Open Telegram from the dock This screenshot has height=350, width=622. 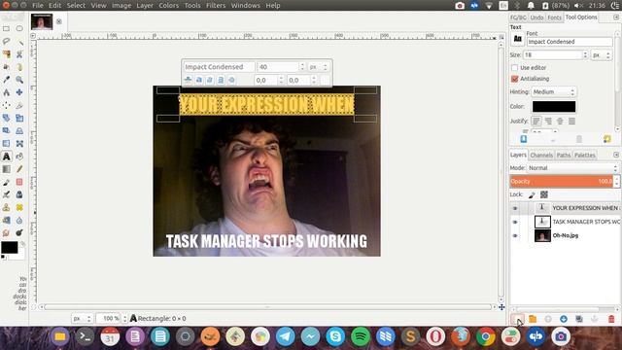[285, 337]
